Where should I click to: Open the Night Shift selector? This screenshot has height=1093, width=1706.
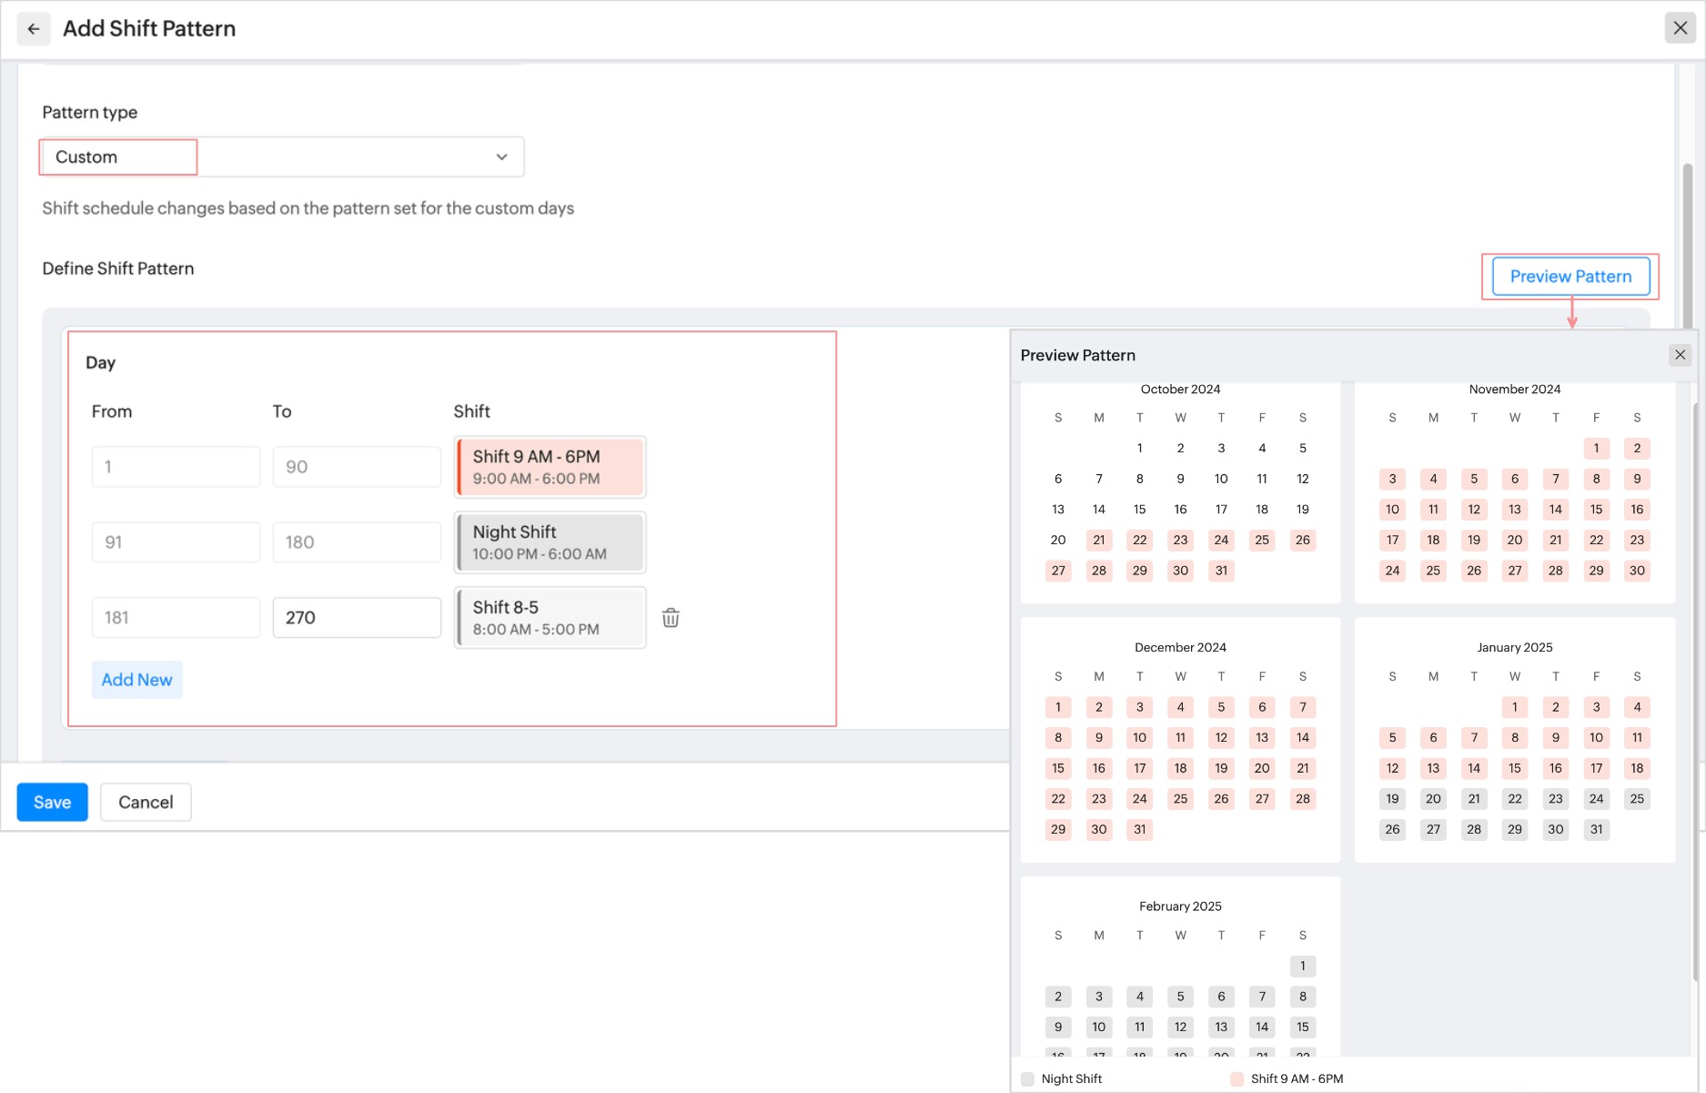[x=550, y=542]
